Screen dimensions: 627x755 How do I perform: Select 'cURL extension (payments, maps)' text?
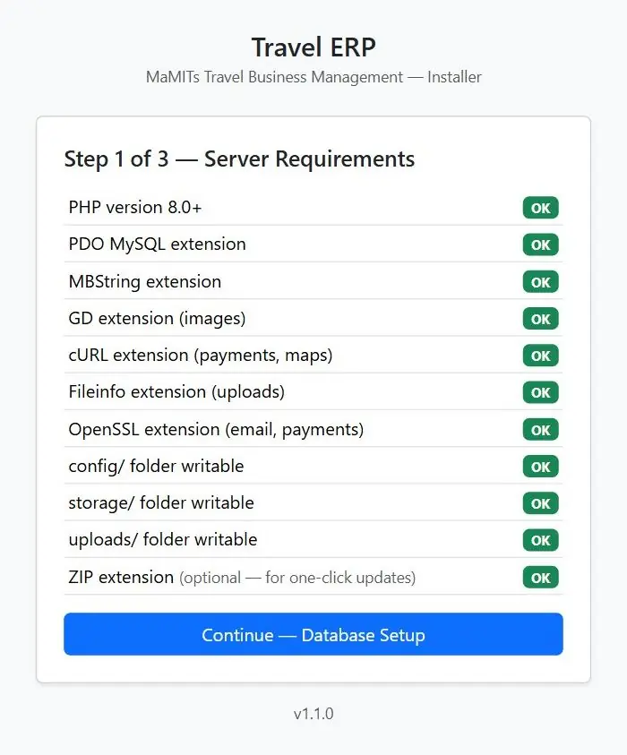coord(201,356)
